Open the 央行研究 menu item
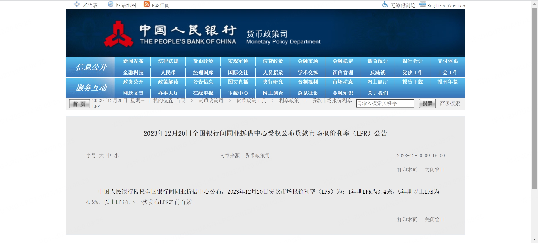This screenshot has width=538, height=243. tap(273, 82)
